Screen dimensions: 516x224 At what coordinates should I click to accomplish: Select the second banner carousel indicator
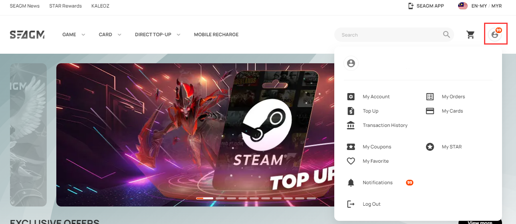[x=220, y=198]
